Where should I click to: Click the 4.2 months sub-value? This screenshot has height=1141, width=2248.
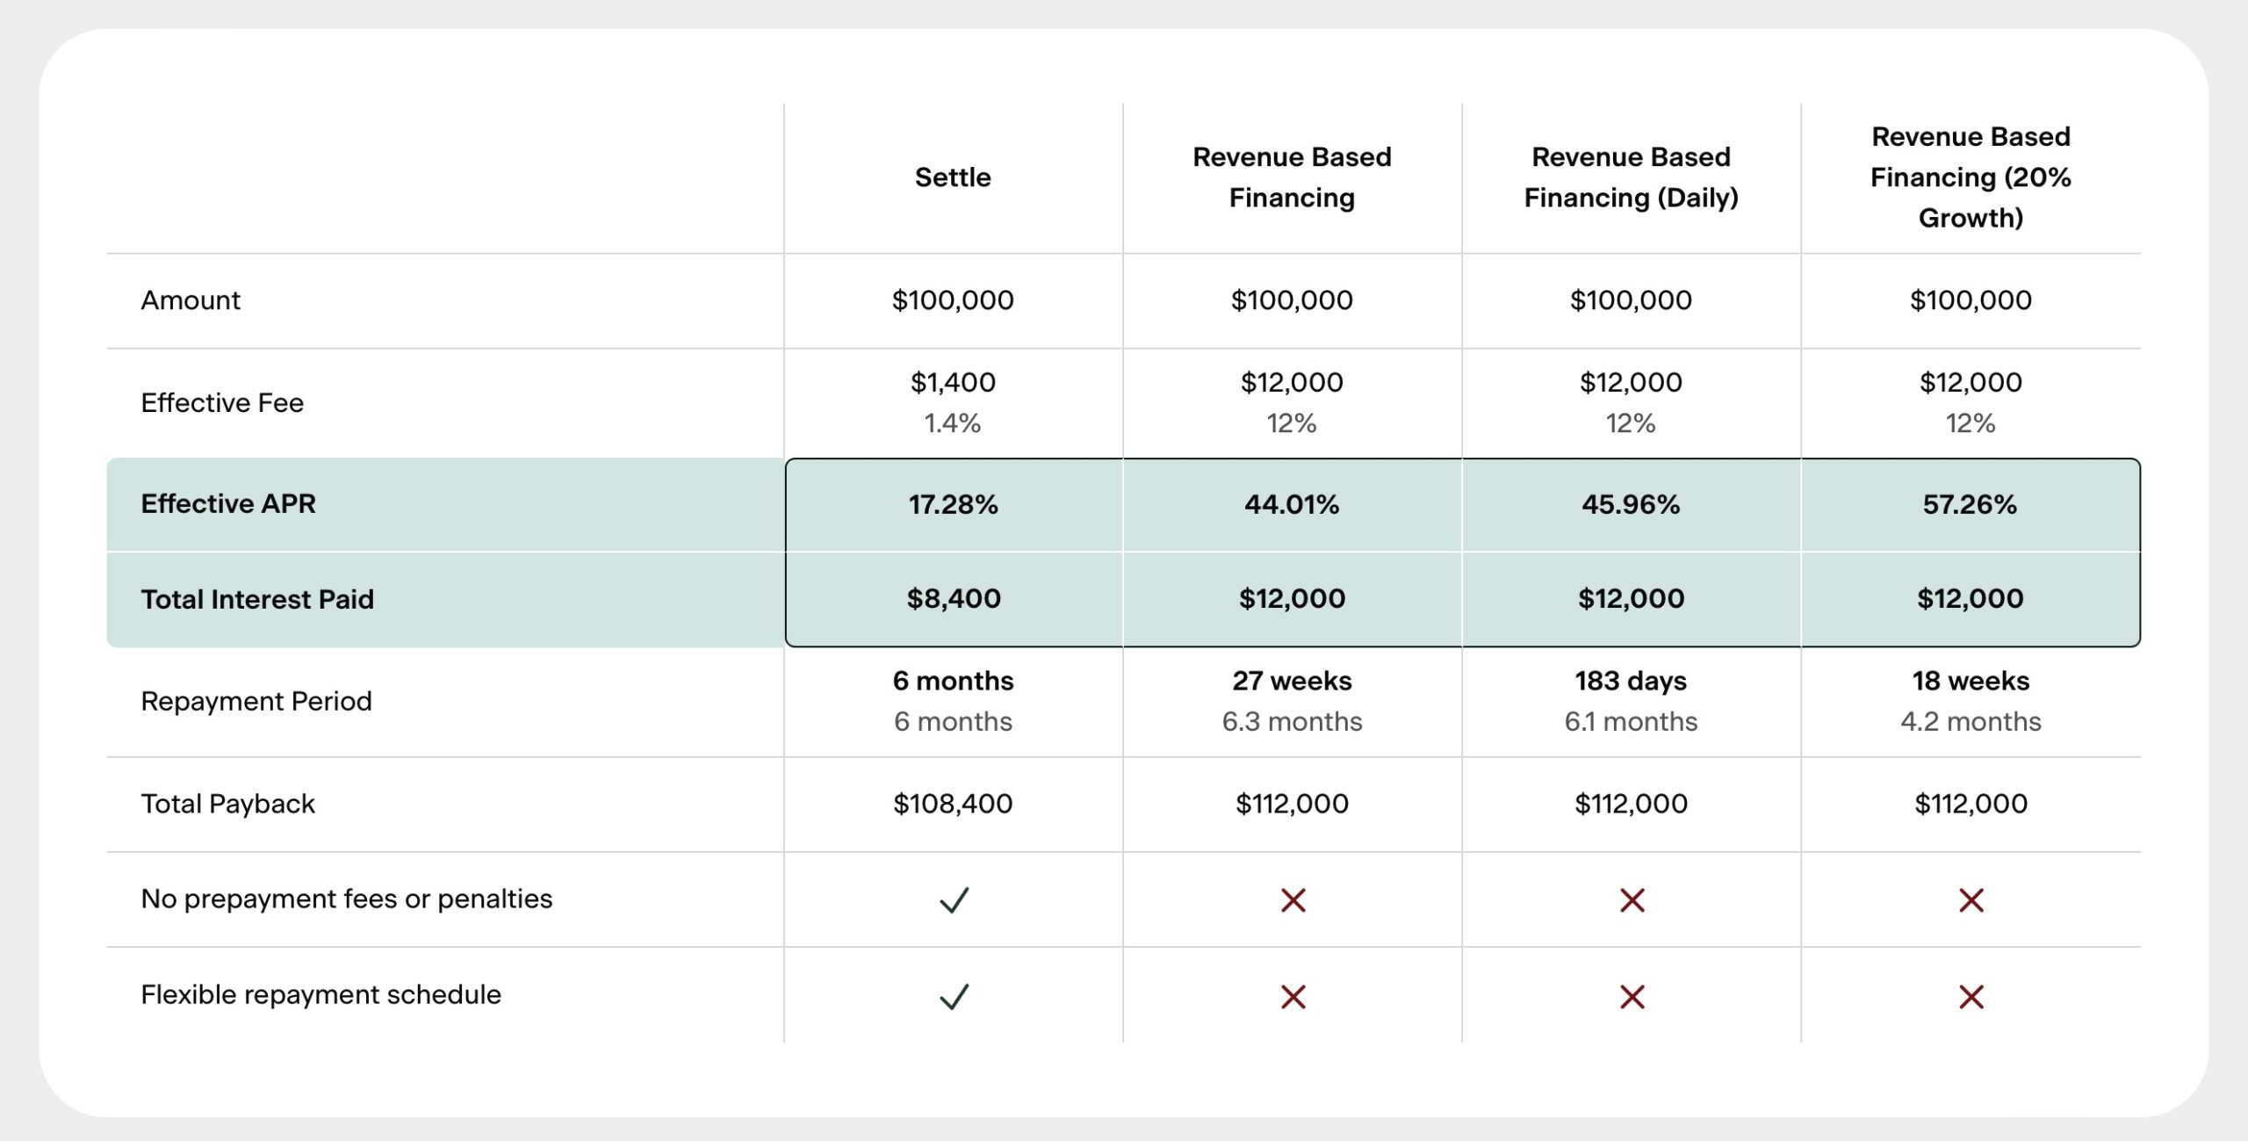pyautogui.click(x=1971, y=722)
